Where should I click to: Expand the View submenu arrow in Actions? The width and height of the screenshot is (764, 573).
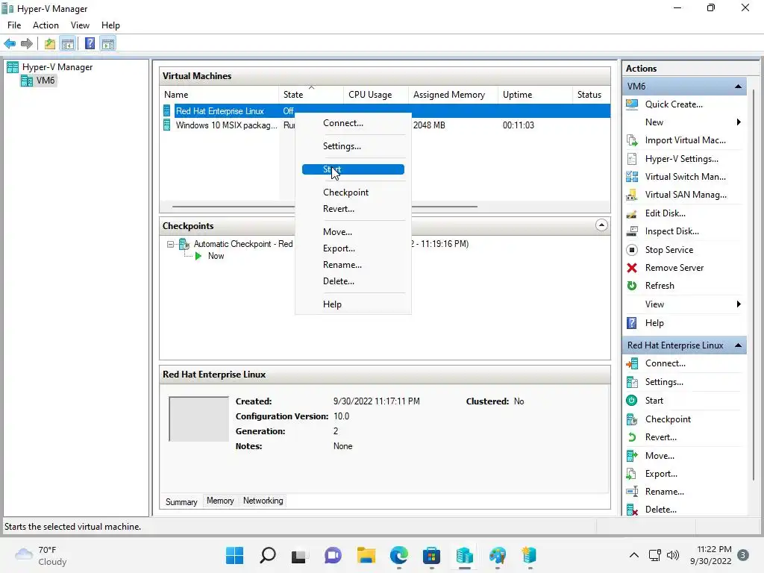pos(739,304)
